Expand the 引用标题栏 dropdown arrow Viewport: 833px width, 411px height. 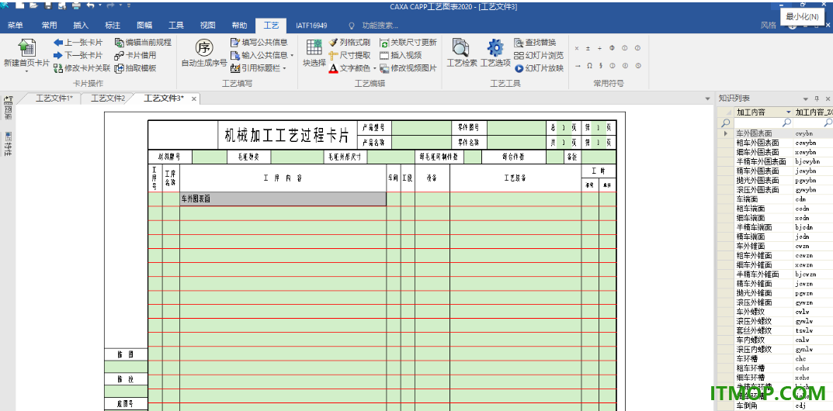click(x=284, y=68)
